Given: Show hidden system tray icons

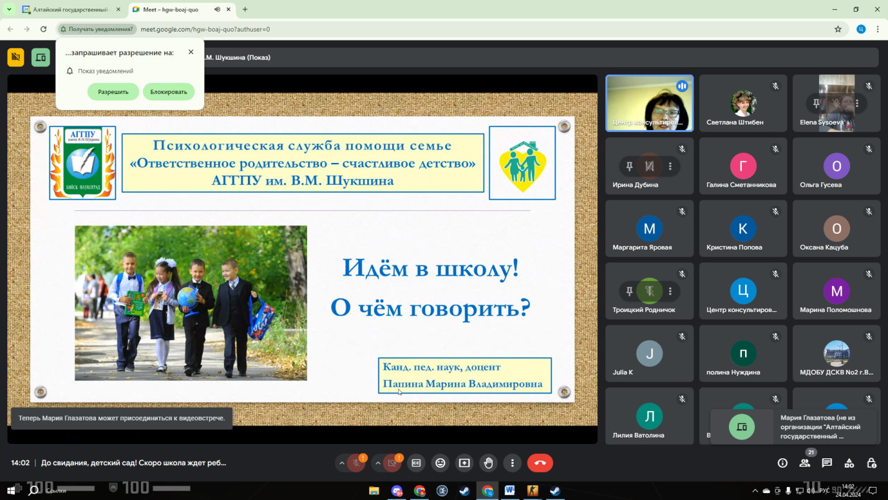Looking at the screenshot, I should point(755,491).
